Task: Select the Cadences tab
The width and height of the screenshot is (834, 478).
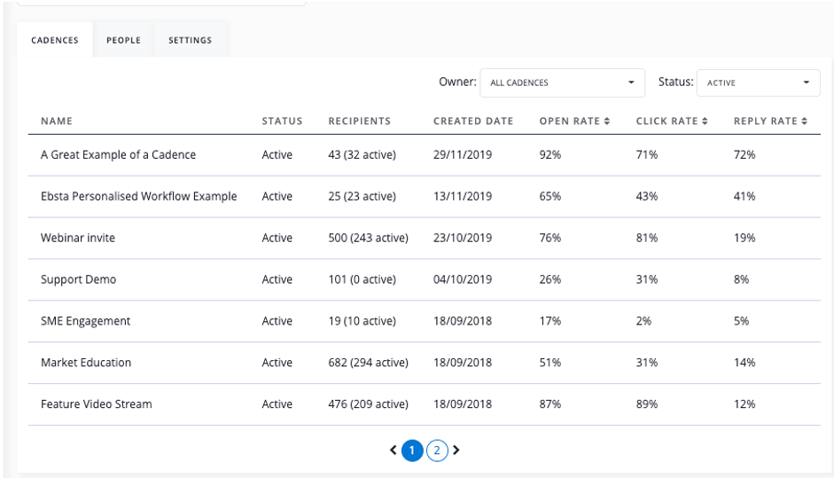Action: pos(55,40)
